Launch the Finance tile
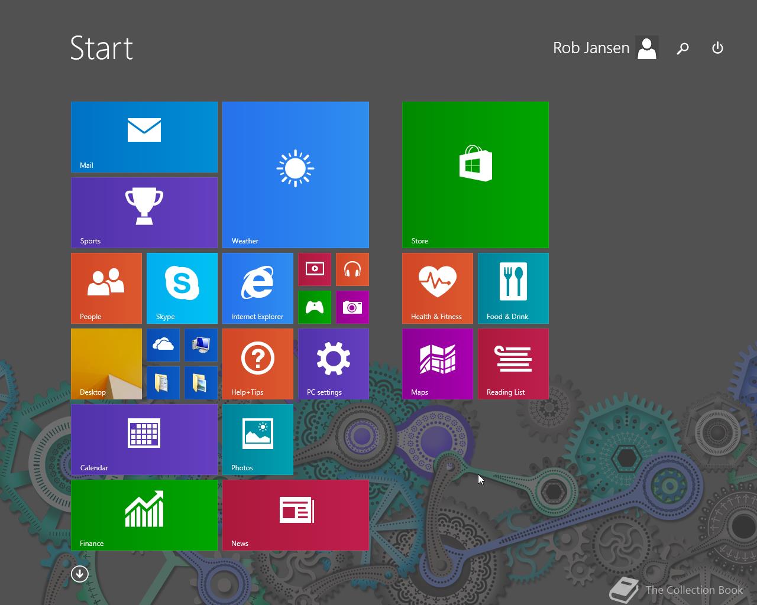 (x=144, y=515)
